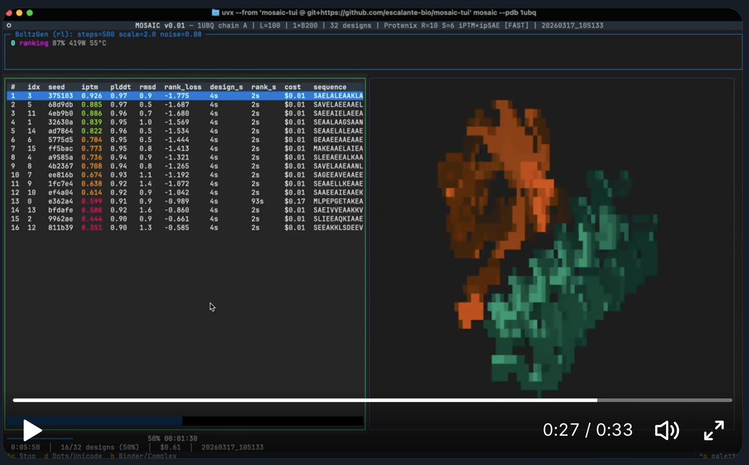The width and height of the screenshot is (749, 465).
Task: Select the row with seed 32630a
Action: click(186, 122)
